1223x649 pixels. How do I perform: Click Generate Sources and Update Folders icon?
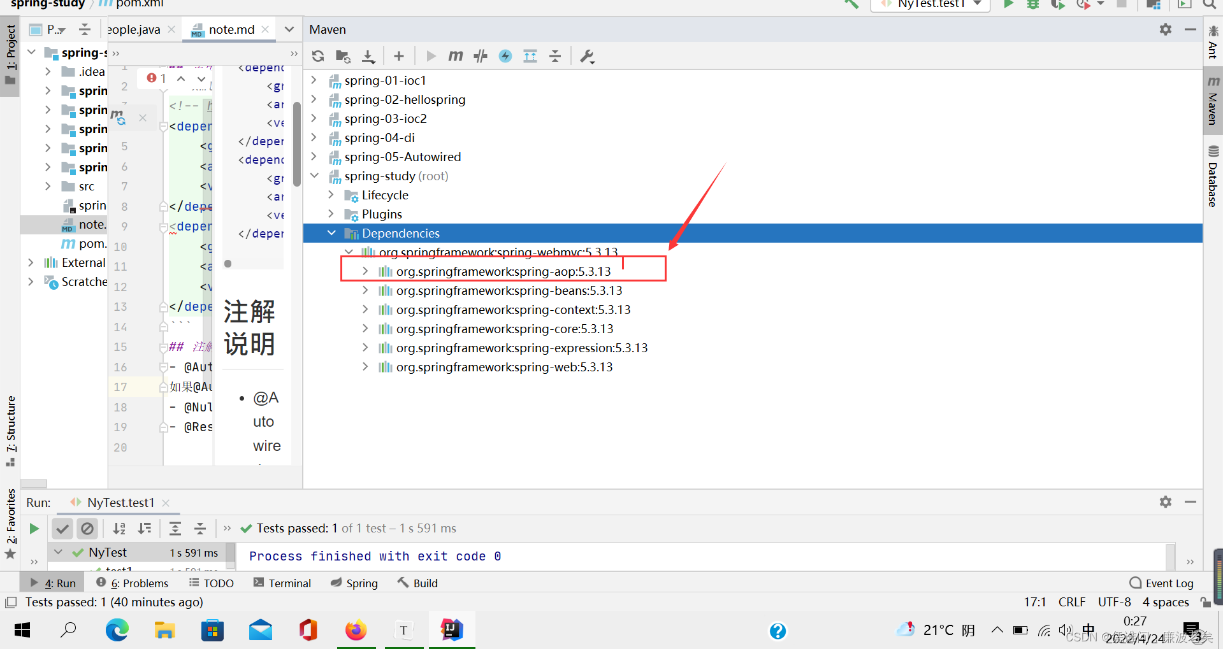pos(343,56)
